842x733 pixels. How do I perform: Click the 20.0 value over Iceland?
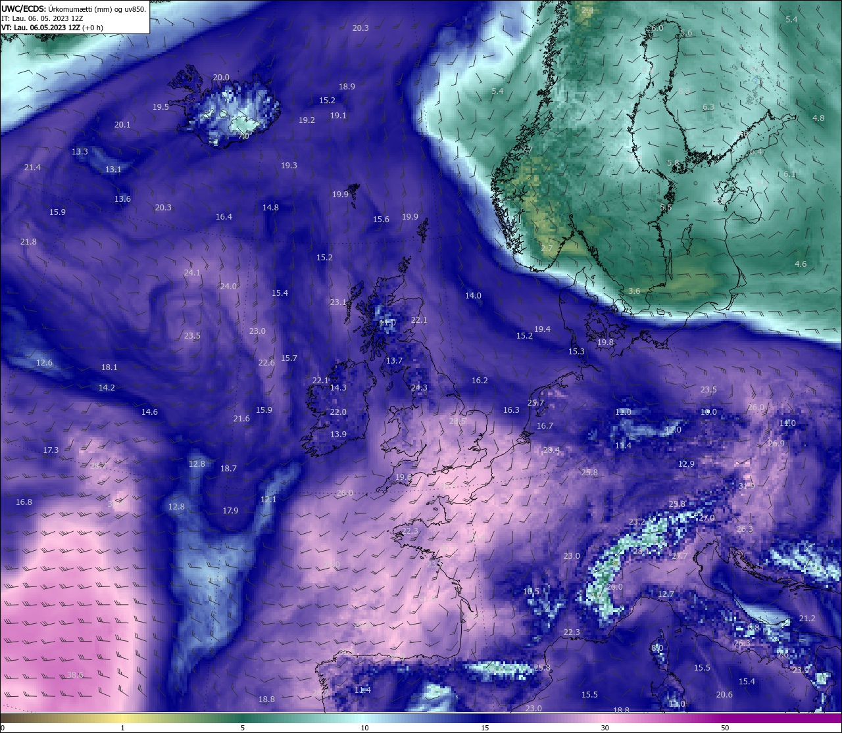pyautogui.click(x=221, y=77)
